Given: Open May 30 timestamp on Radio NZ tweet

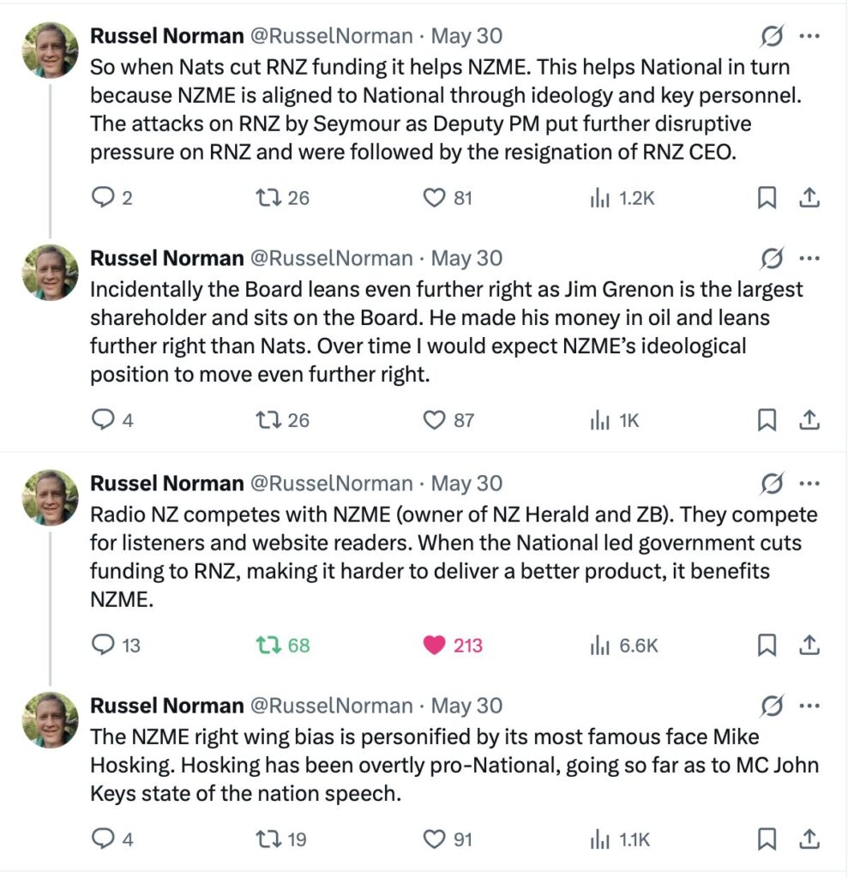Looking at the screenshot, I should pos(466,484).
